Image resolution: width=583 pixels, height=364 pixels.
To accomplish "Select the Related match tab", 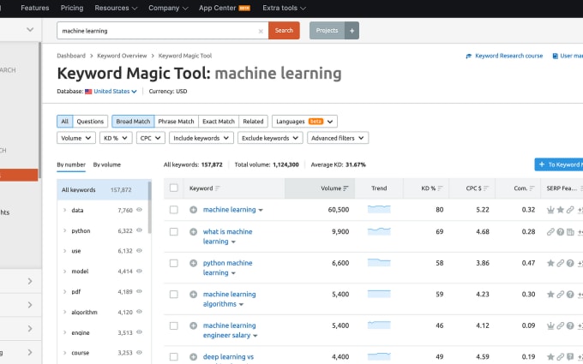I will point(253,122).
